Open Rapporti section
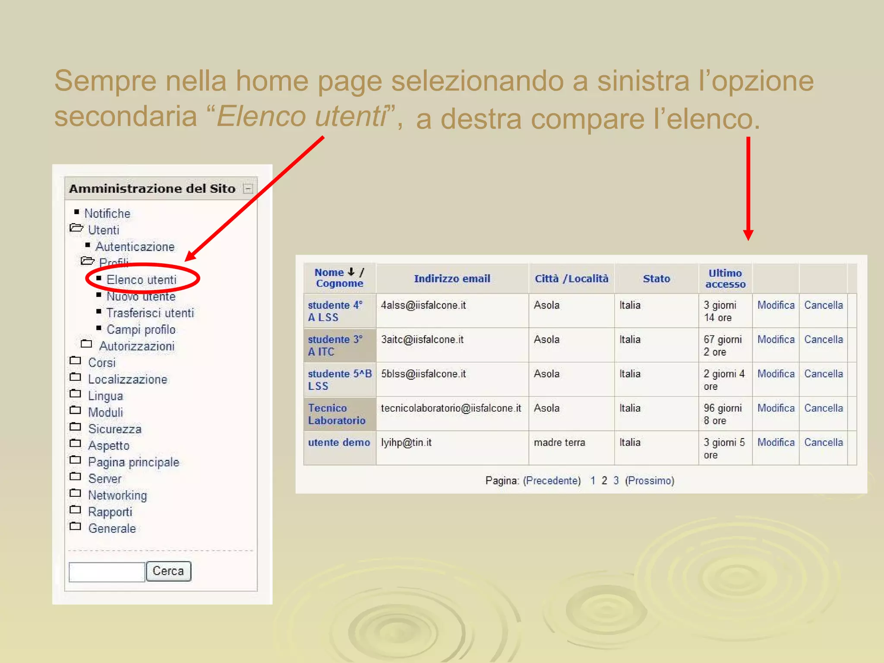This screenshot has width=884, height=663. pyautogui.click(x=110, y=512)
